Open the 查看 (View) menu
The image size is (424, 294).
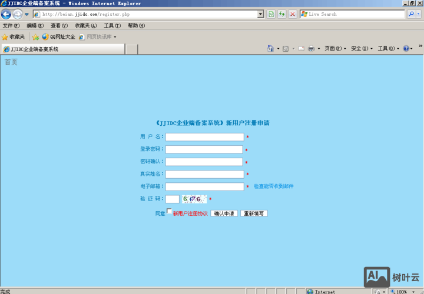coord(59,26)
